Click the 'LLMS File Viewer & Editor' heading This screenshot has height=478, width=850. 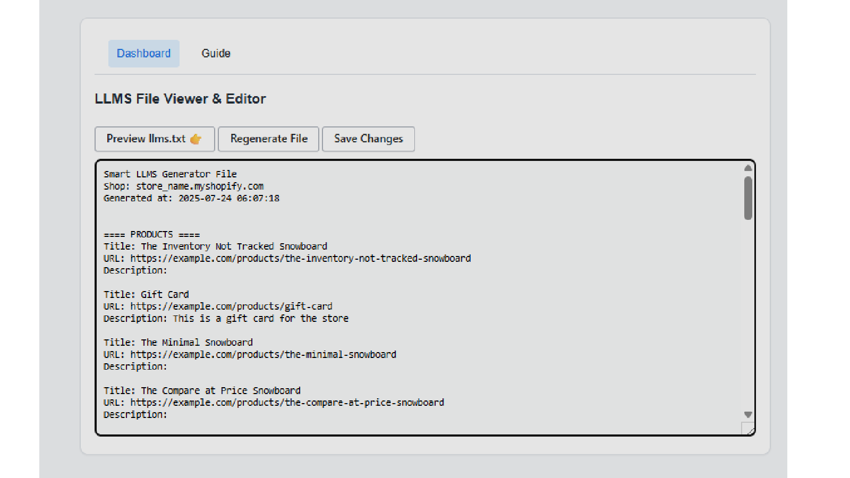(180, 99)
